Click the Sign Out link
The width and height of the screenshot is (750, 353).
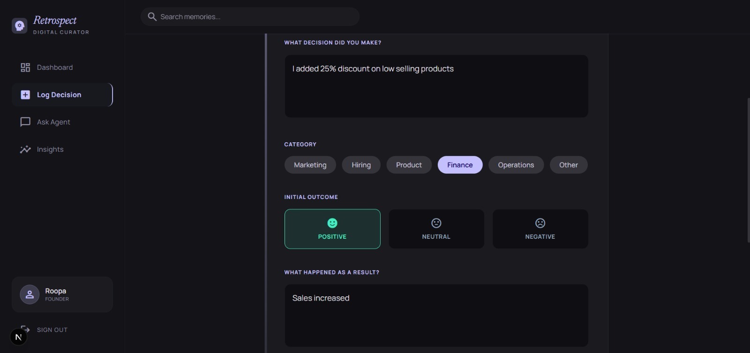pos(52,330)
